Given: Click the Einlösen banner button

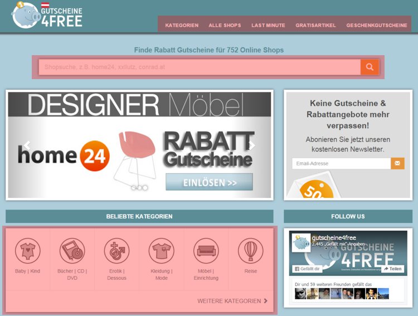Looking at the screenshot, I should [x=209, y=182].
